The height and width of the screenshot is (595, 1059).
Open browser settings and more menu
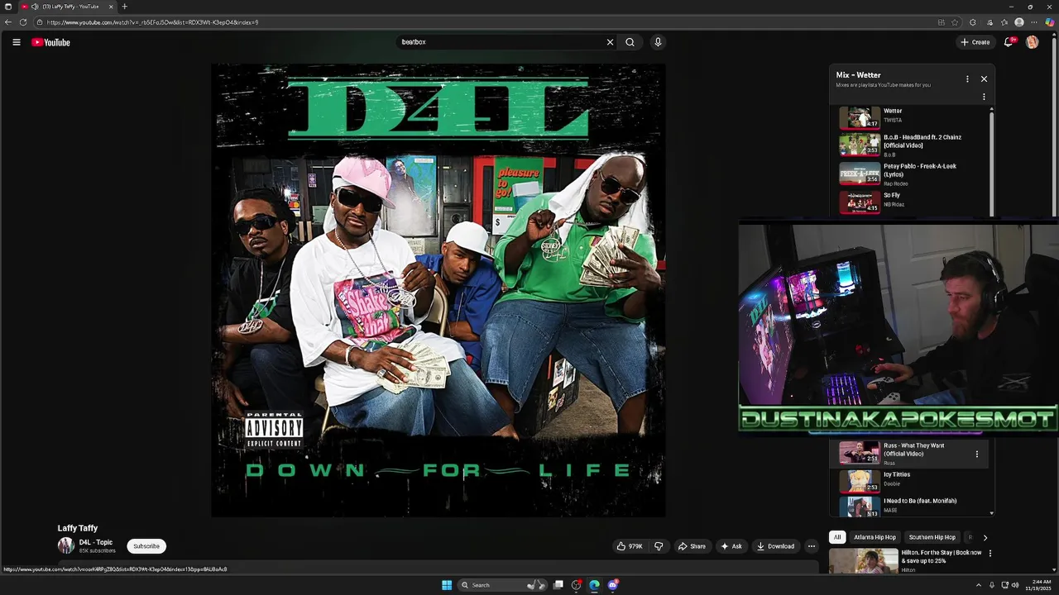click(1034, 22)
